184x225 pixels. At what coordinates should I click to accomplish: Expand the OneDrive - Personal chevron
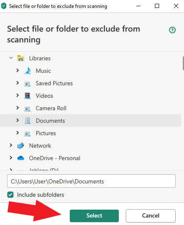(11, 158)
